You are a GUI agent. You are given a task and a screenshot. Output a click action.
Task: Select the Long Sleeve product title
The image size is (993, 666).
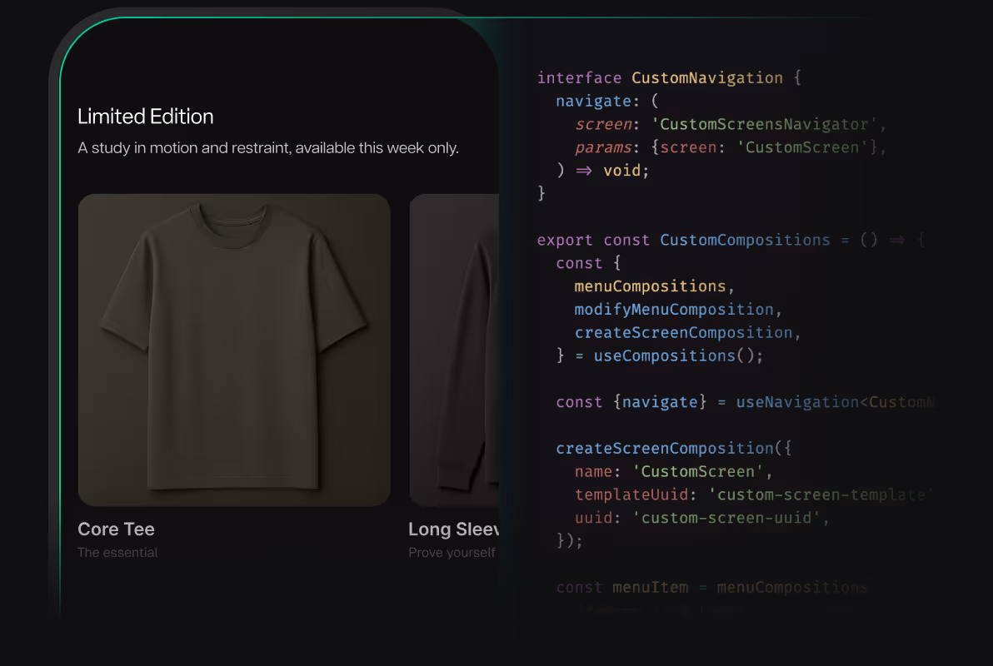click(x=453, y=529)
